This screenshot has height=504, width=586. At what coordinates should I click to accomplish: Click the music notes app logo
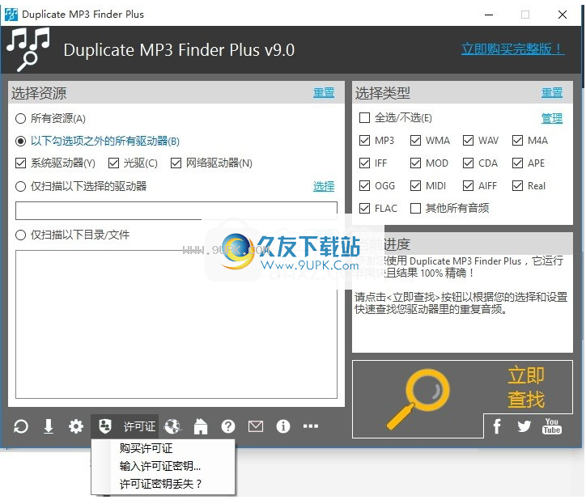(28, 49)
